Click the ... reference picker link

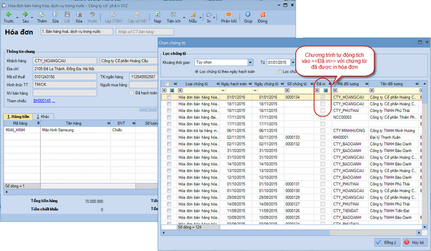54,101
